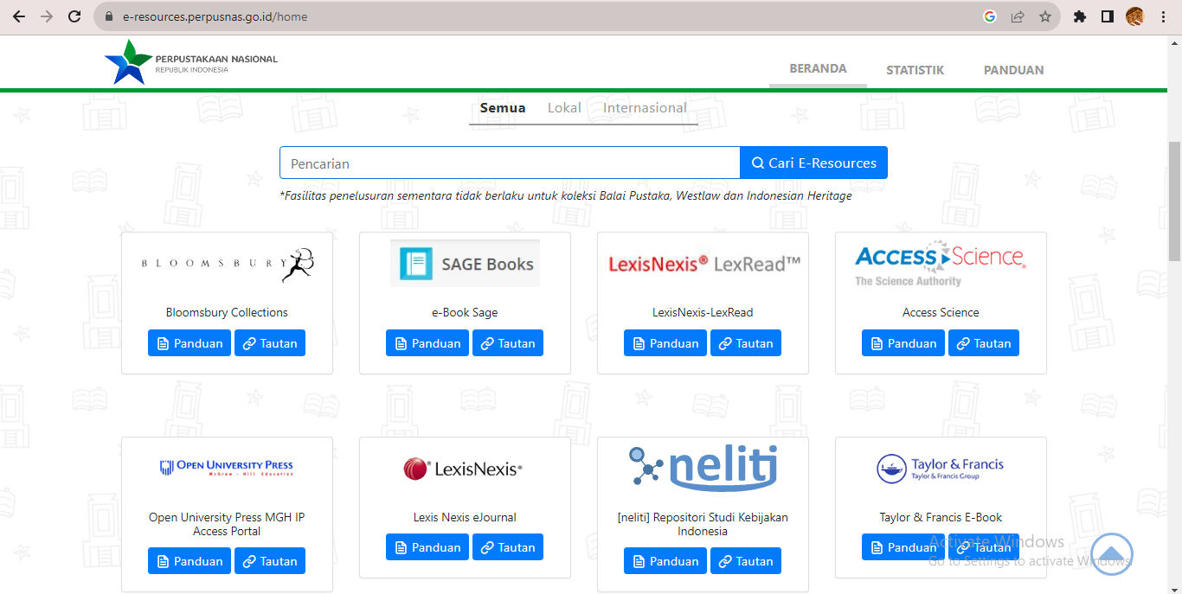Open Google icon in the address bar

990,16
